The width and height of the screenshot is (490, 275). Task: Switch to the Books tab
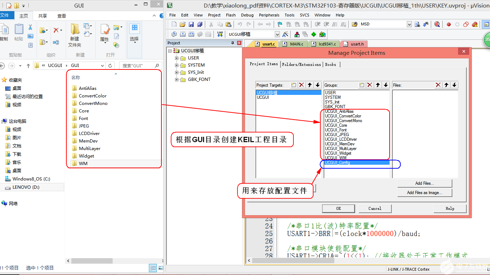point(331,64)
